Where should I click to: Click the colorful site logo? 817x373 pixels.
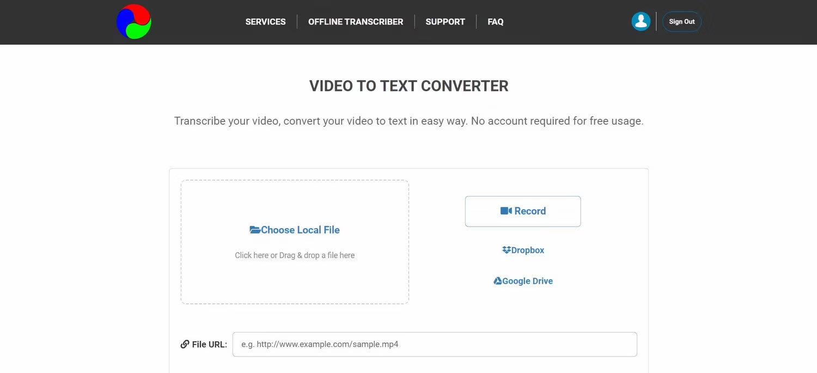133,21
